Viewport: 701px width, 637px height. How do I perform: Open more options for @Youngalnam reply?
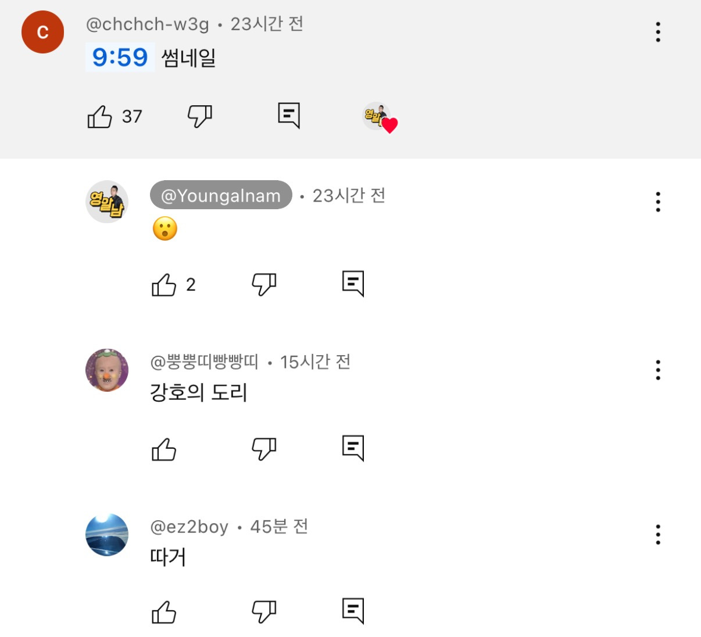coord(658,202)
